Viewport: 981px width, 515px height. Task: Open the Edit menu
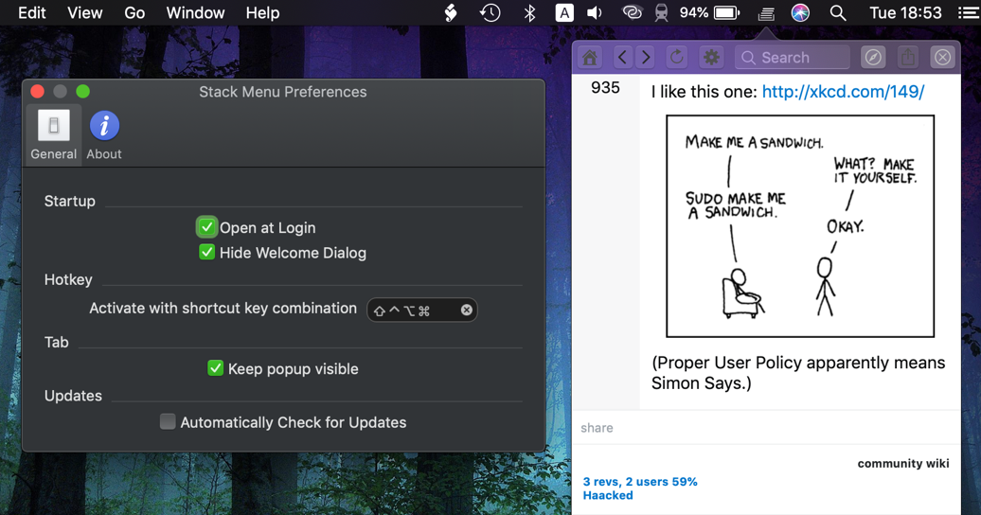32,12
